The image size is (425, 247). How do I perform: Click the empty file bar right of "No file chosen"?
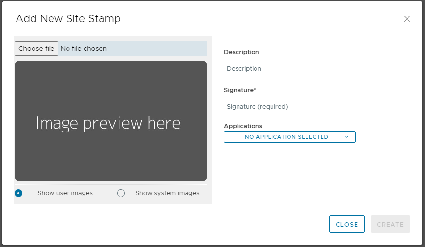click(160, 49)
